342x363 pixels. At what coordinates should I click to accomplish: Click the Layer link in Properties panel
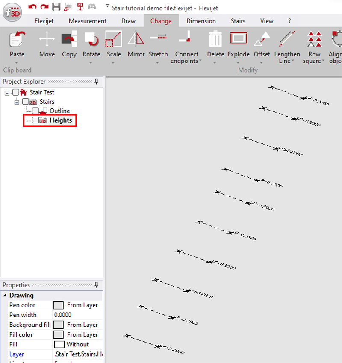[16, 354]
